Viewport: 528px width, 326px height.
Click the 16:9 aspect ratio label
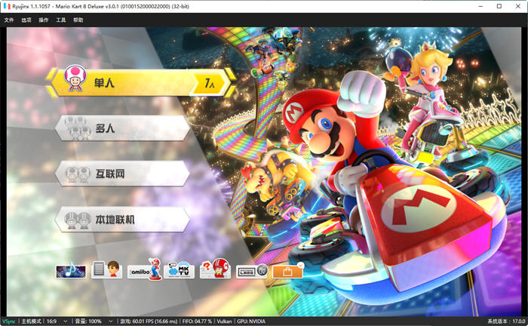[51, 321]
